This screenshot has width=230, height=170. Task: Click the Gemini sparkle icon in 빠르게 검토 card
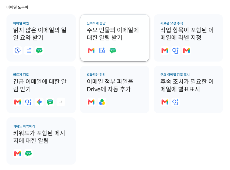[x=39, y=102]
